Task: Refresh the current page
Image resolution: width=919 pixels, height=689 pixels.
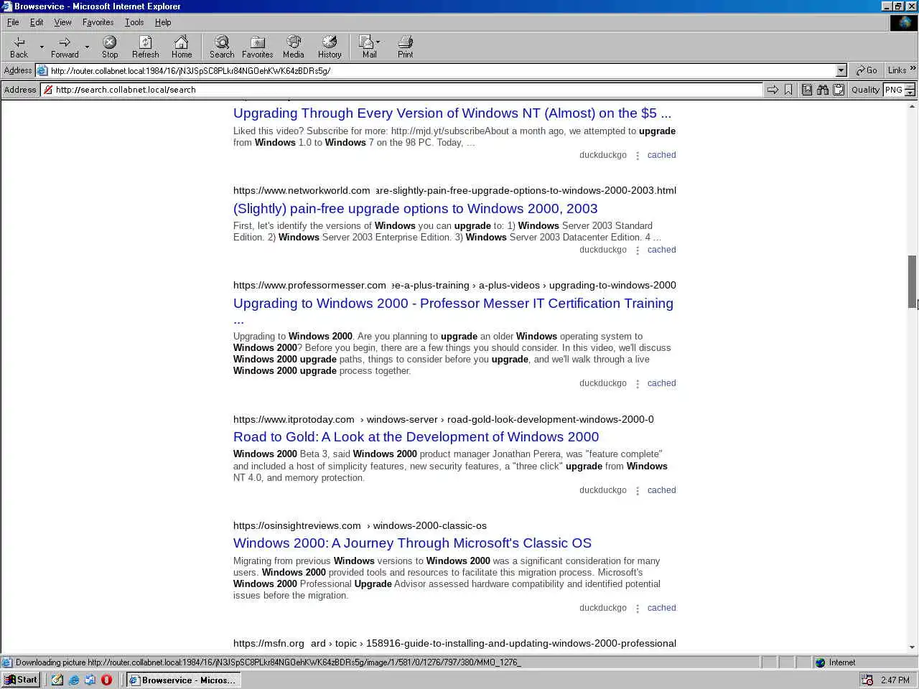Action: pyautogui.click(x=146, y=47)
